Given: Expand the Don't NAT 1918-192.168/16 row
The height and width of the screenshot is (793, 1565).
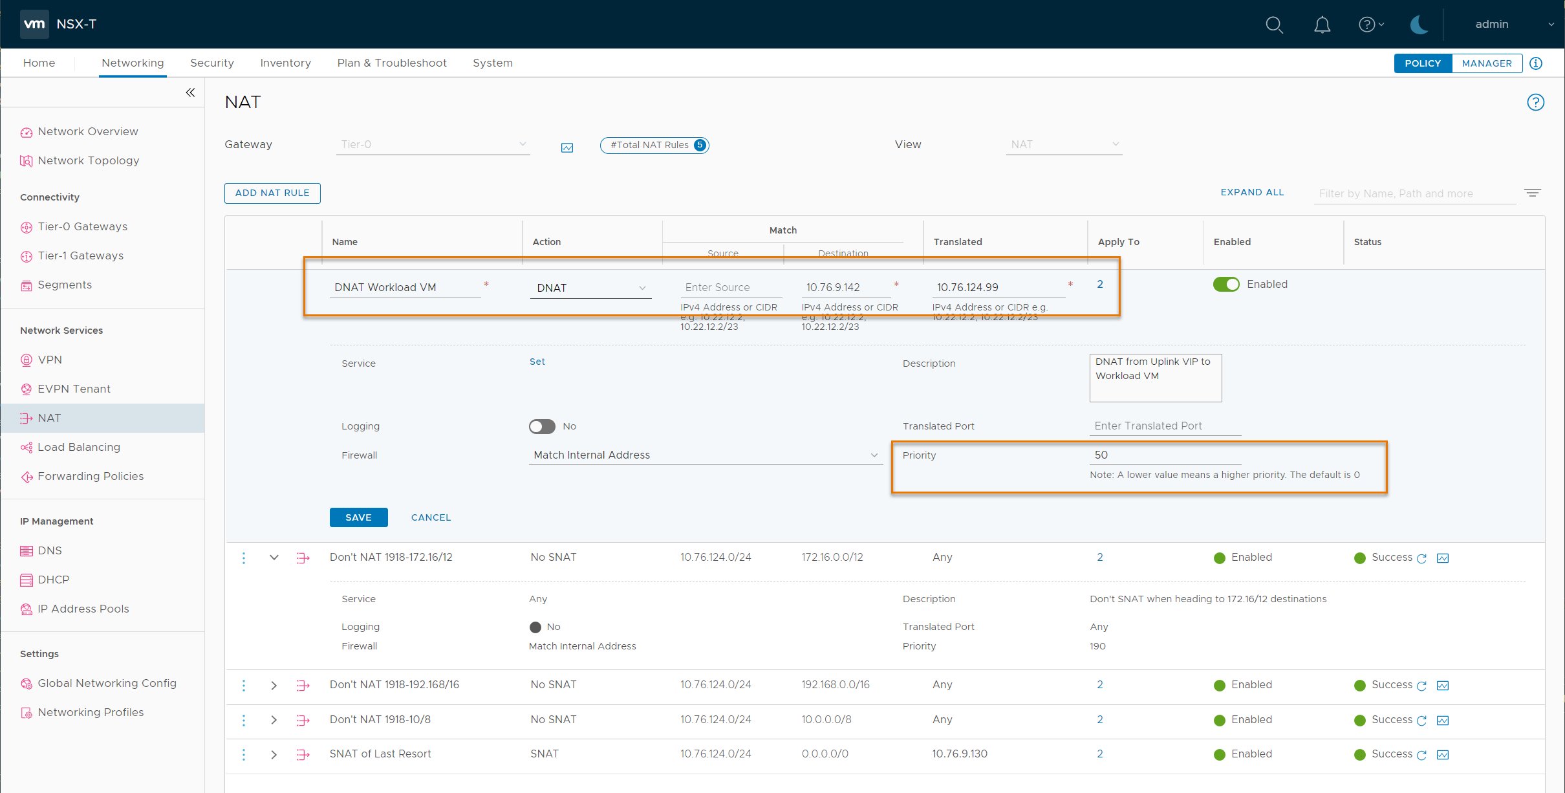Looking at the screenshot, I should point(274,685).
